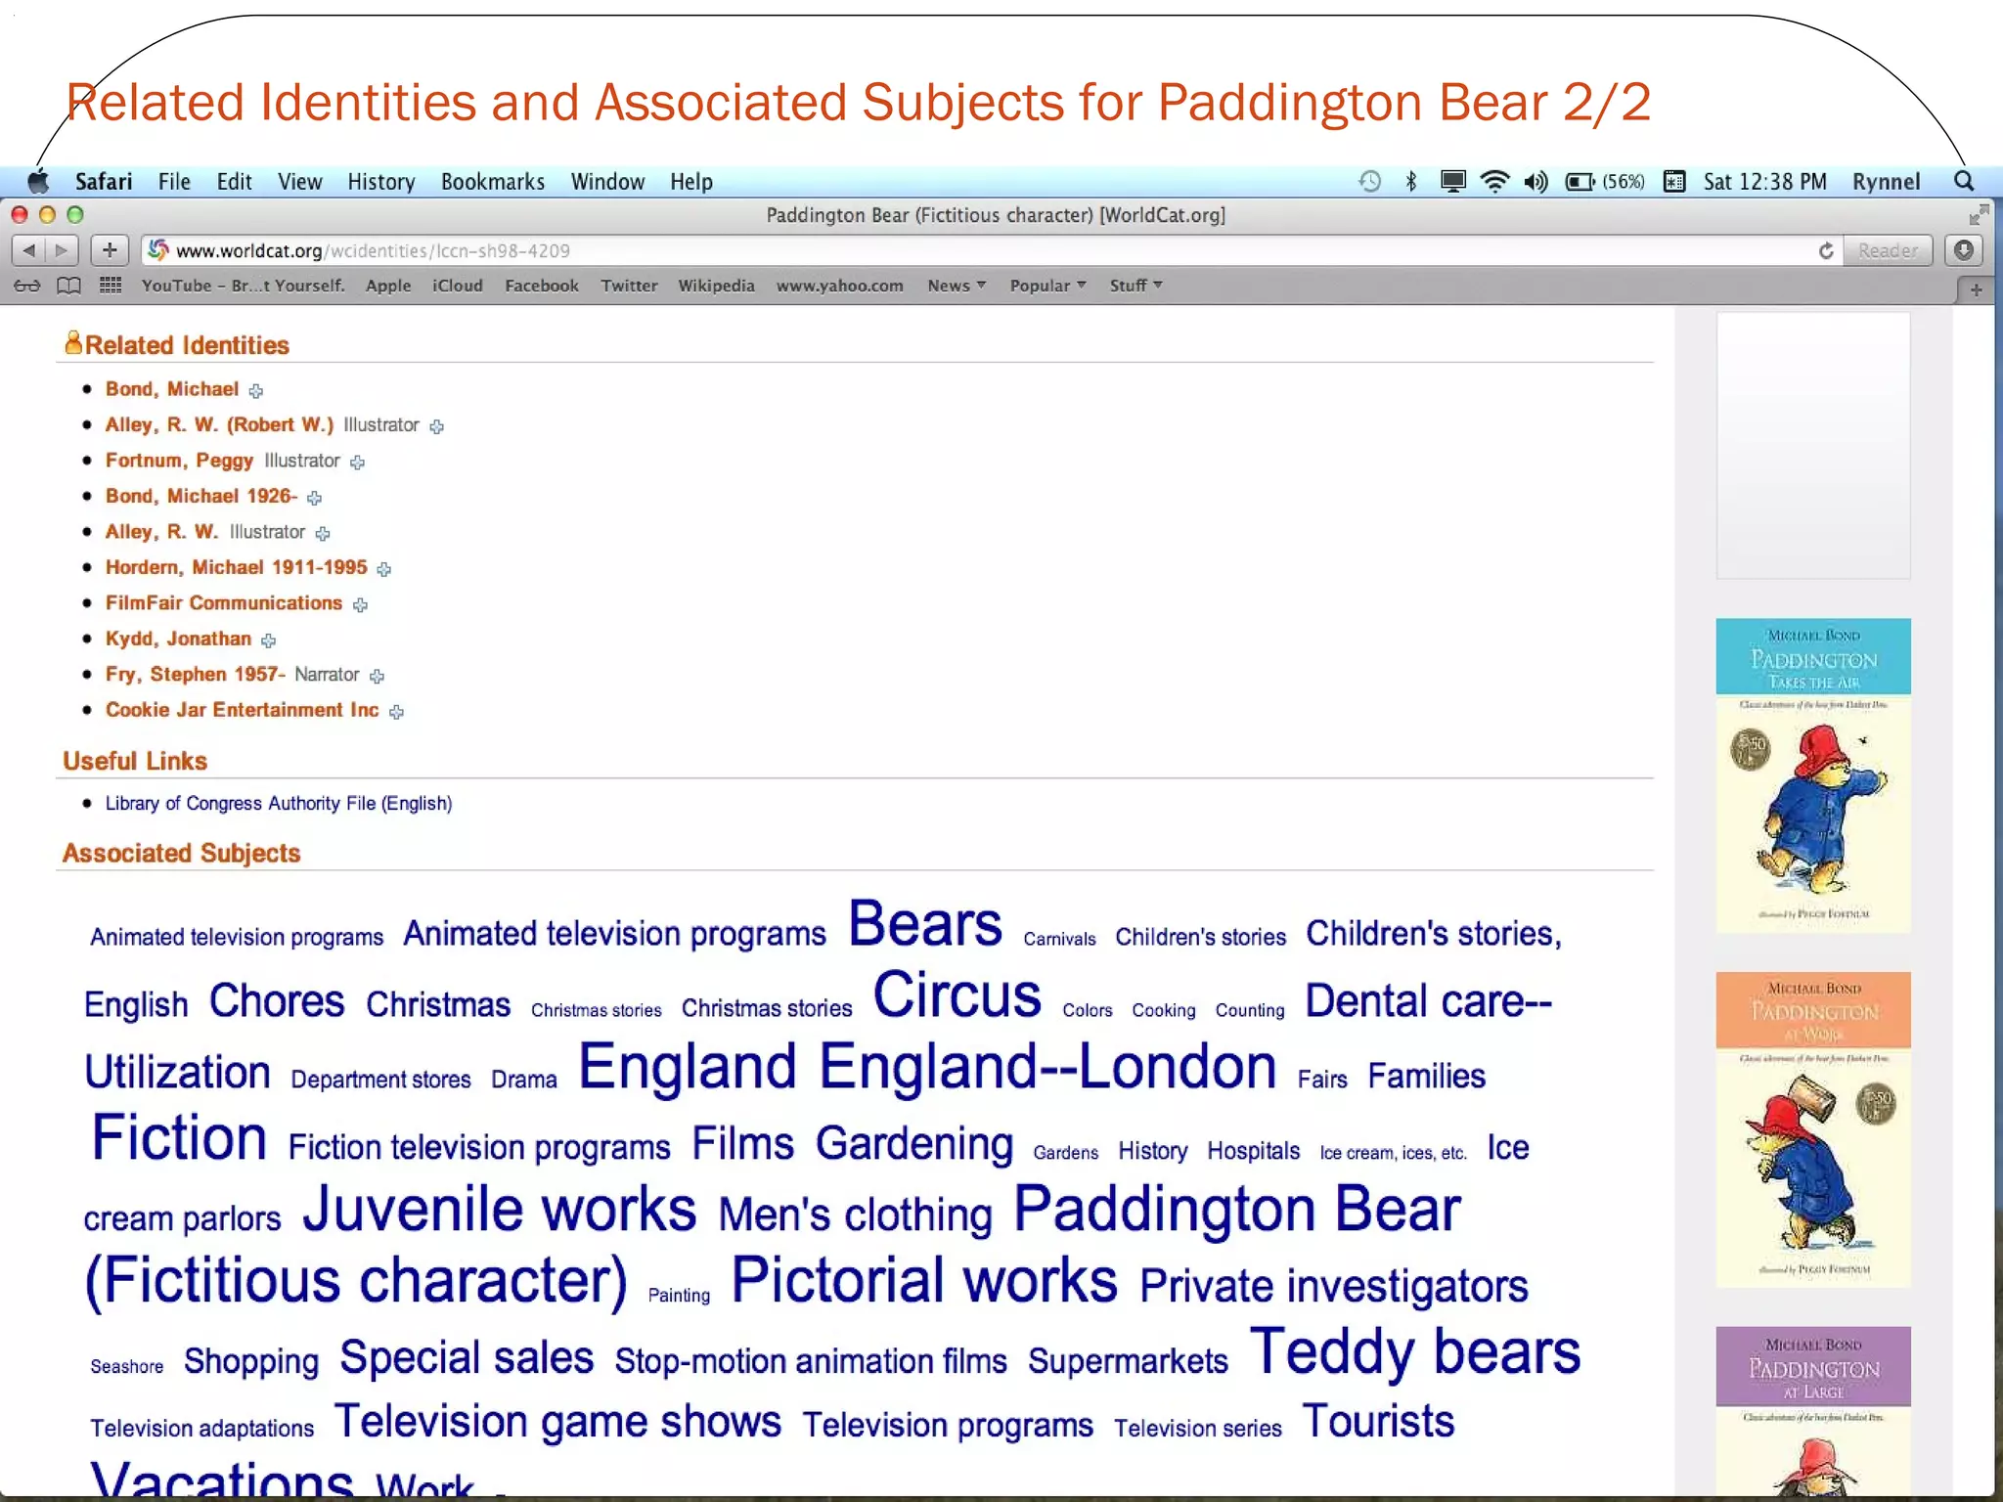2003x1502 pixels.
Task: Click the Sat 12:38 PM clock
Action: coord(1764,182)
